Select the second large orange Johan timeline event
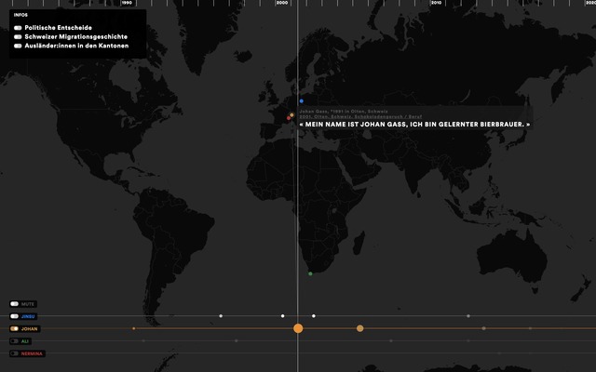The height and width of the screenshot is (372, 596). tap(360, 328)
